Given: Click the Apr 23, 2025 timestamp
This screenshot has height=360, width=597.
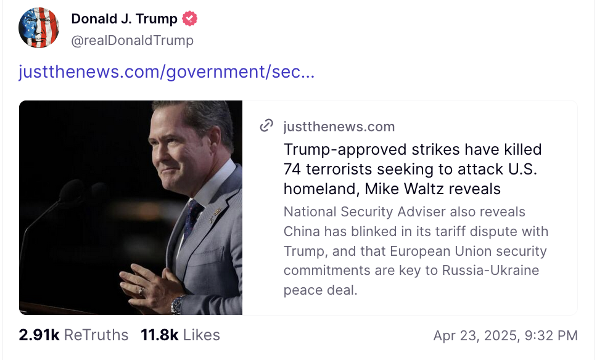Looking at the screenshot, I should [x=505, y=335].
